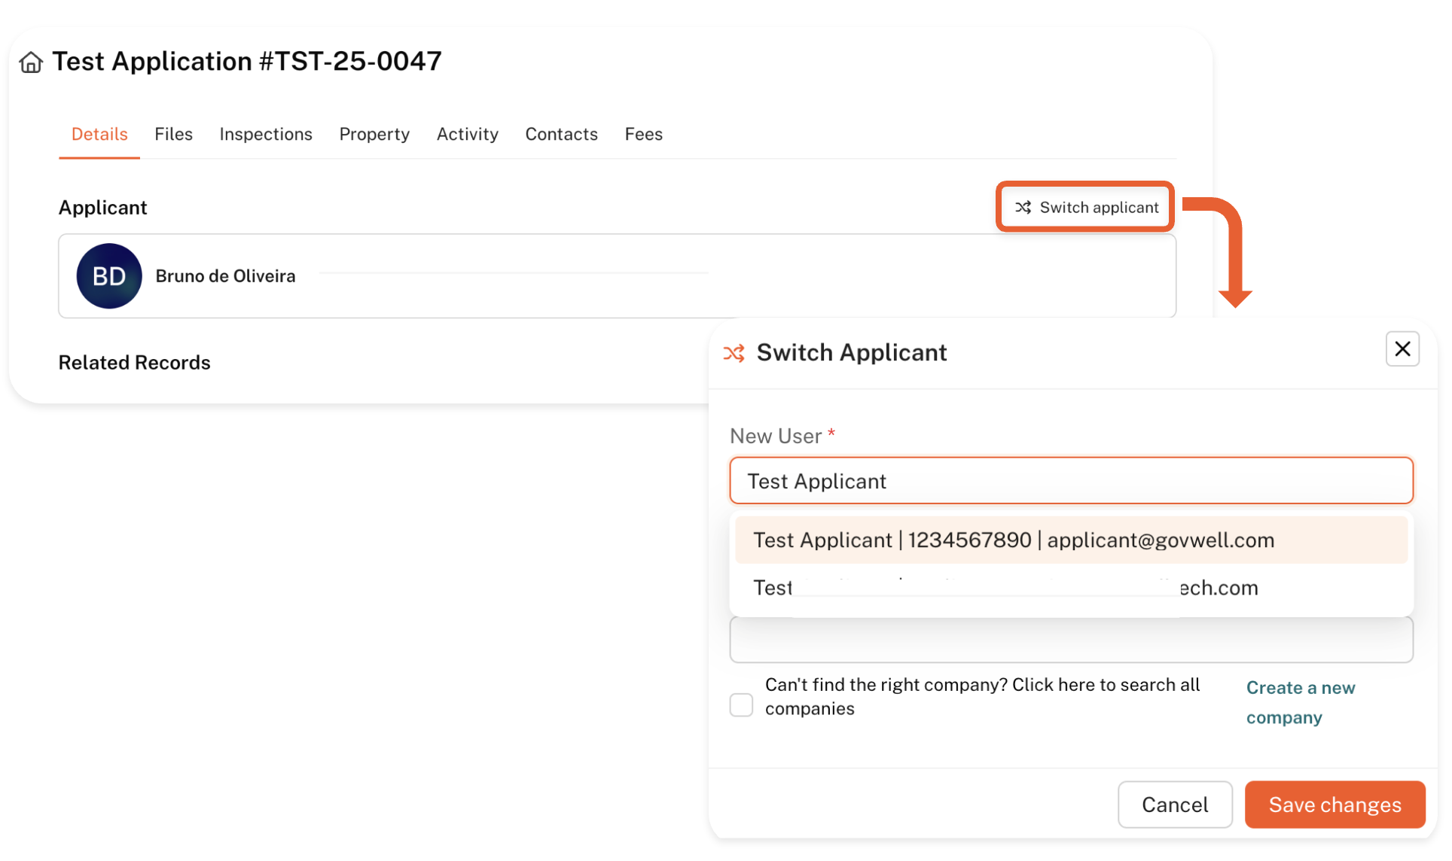1452x861 pixels.
Task: Click the BD avatar circle
Action: [x=109, y=276]
